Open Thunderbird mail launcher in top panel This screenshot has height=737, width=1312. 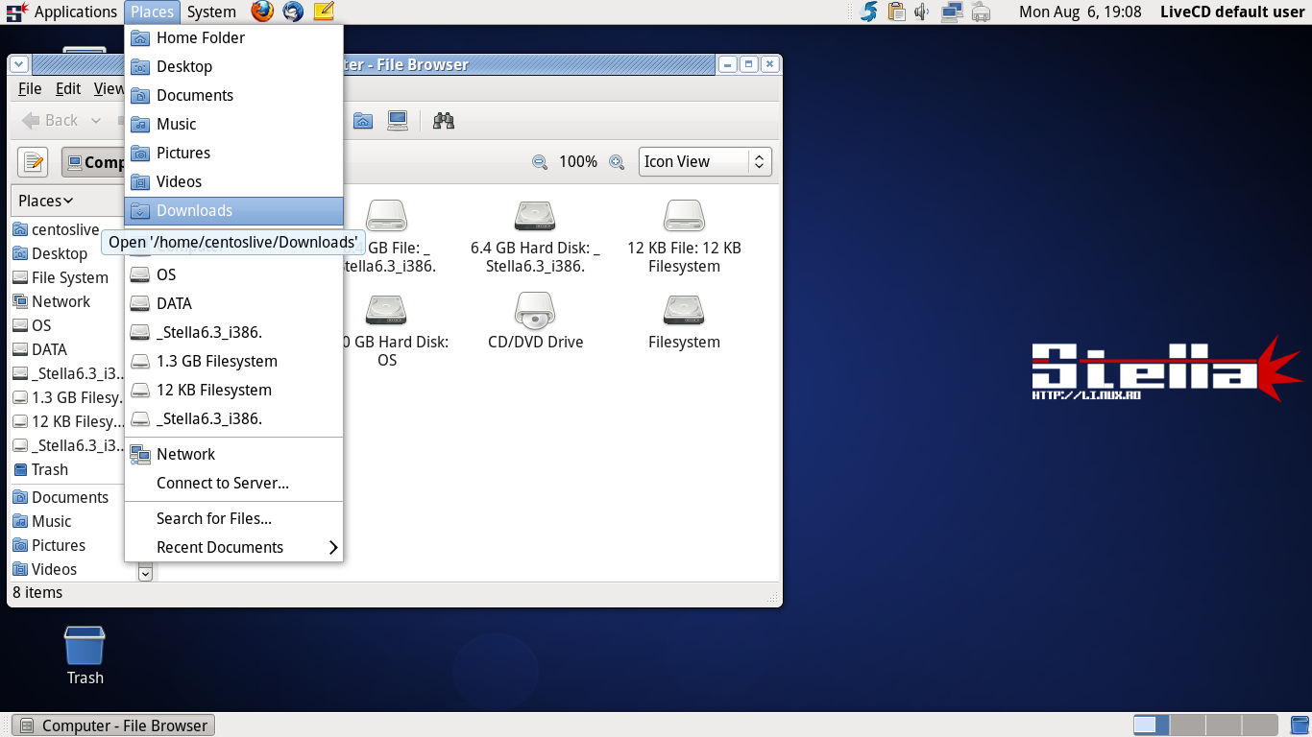(x=293, y=12)
